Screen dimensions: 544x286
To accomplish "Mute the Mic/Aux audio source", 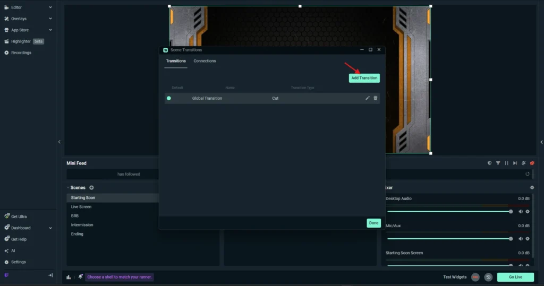I will (521, 239).
